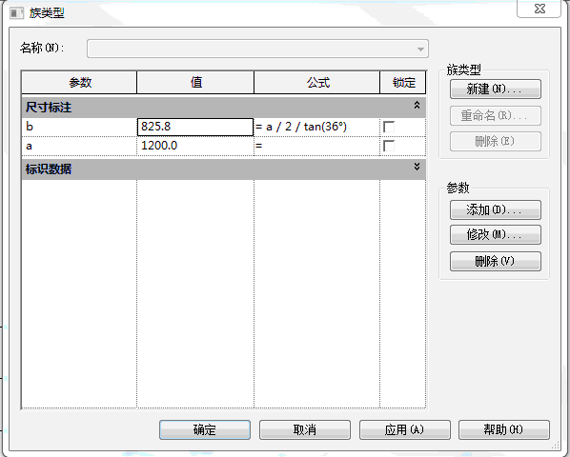
Task: Click the 值 column header
Action: pos(195,83)
